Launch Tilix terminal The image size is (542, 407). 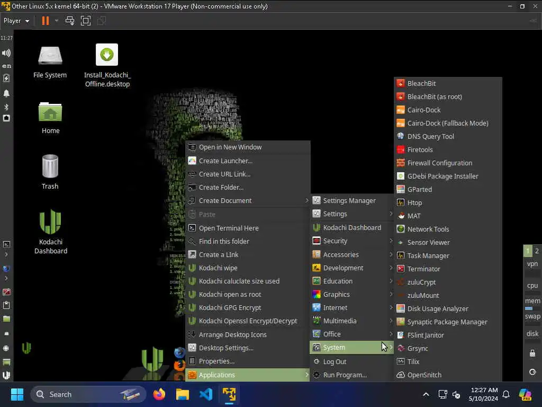448,361
